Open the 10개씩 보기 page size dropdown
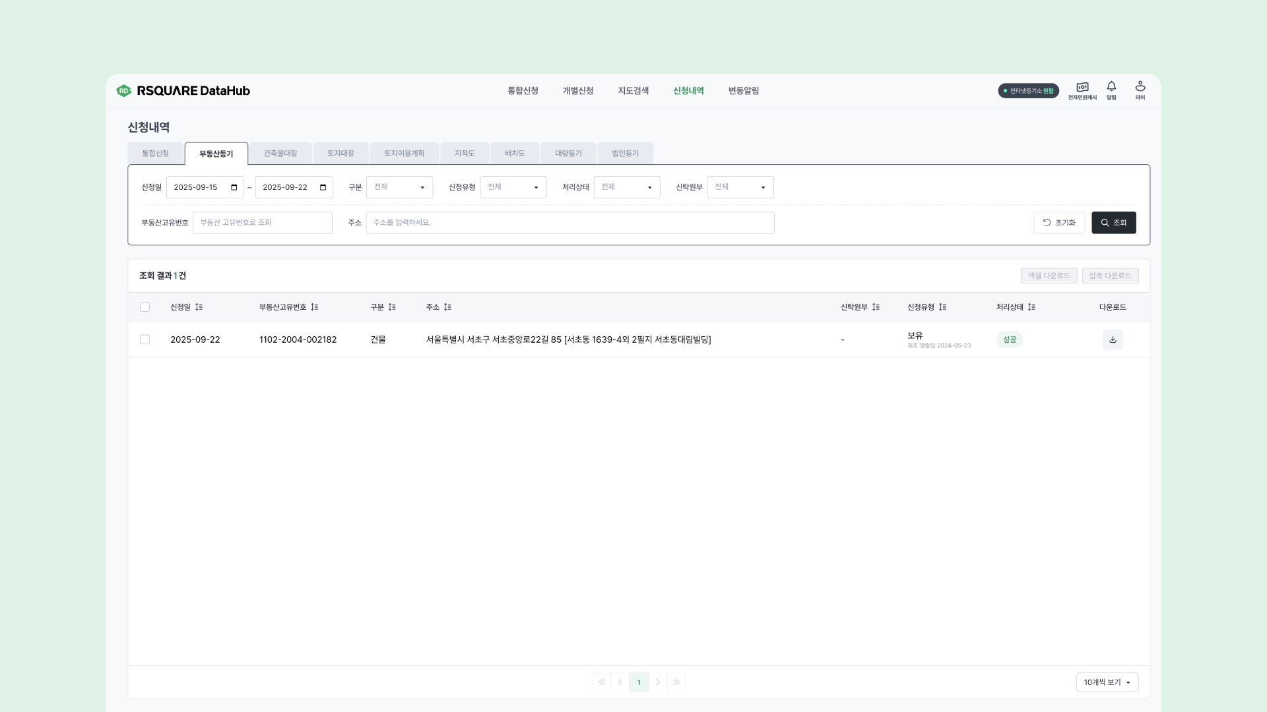The width and height of the screenshot is (1267, 712). pos(1107,682)
